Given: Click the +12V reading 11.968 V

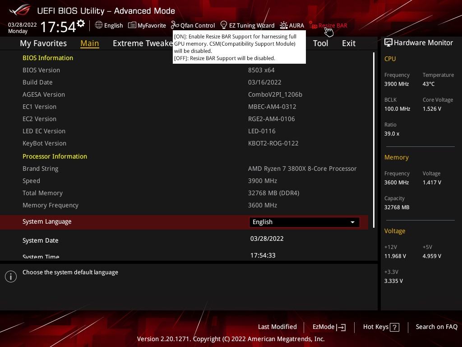Looking at the screenshot, I should (395, 256).
